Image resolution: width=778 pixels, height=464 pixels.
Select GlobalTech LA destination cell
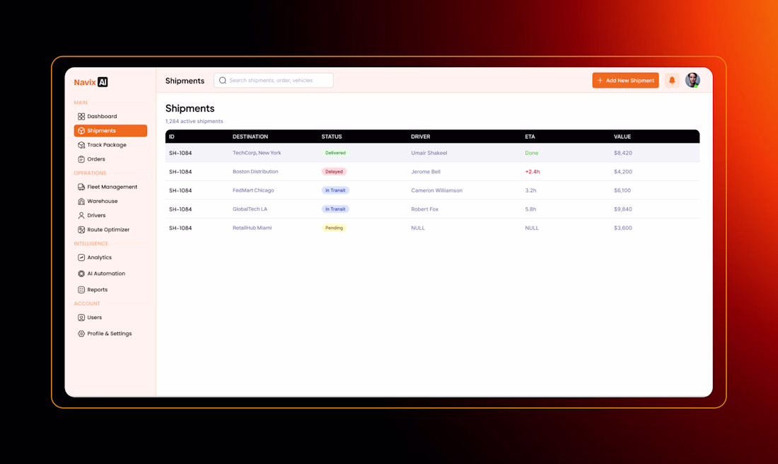tap(250, 209)
